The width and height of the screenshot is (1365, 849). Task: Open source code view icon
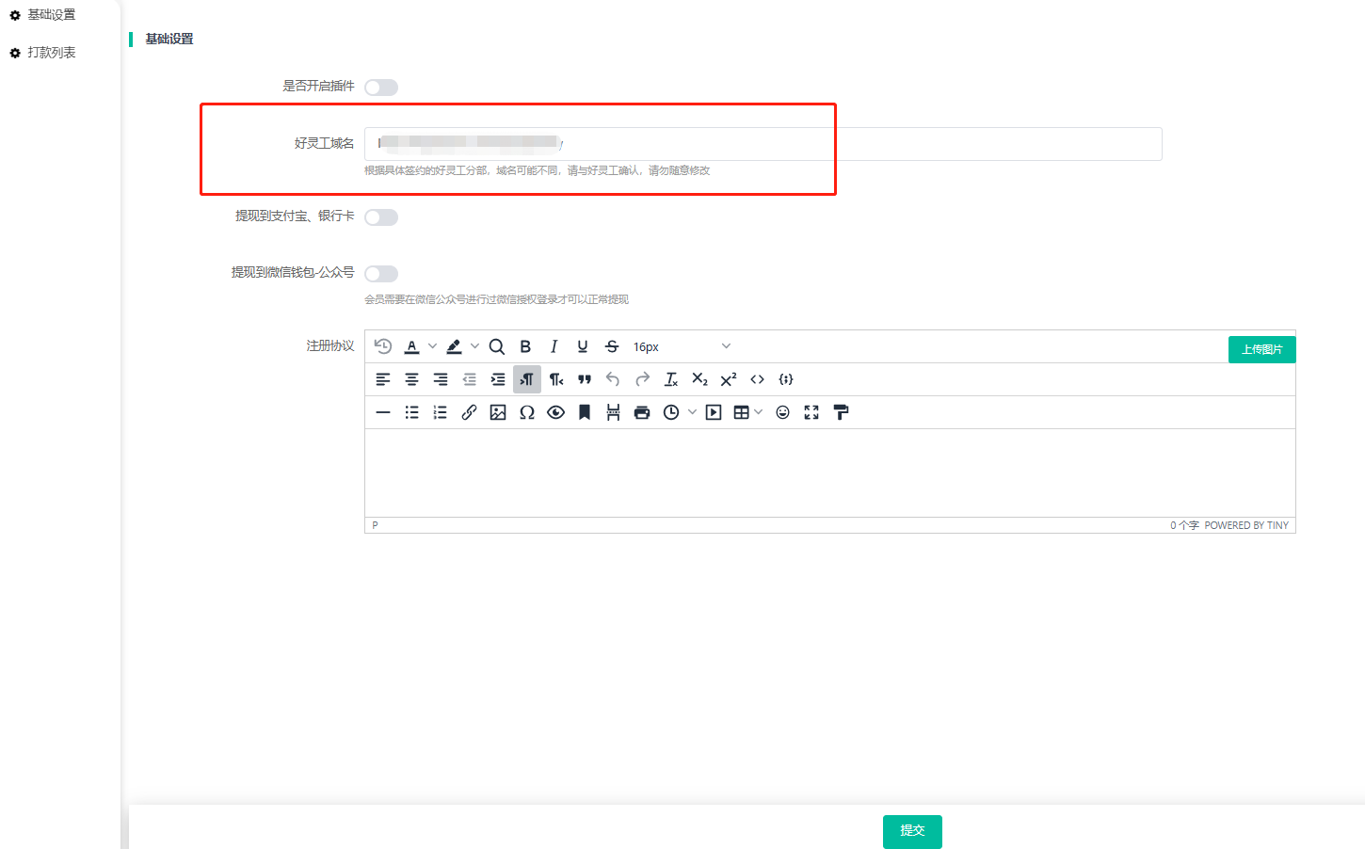tap(757, 379)
